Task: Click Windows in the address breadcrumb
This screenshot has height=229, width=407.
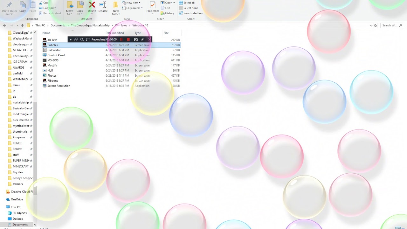Action: [x=121, y=25]
